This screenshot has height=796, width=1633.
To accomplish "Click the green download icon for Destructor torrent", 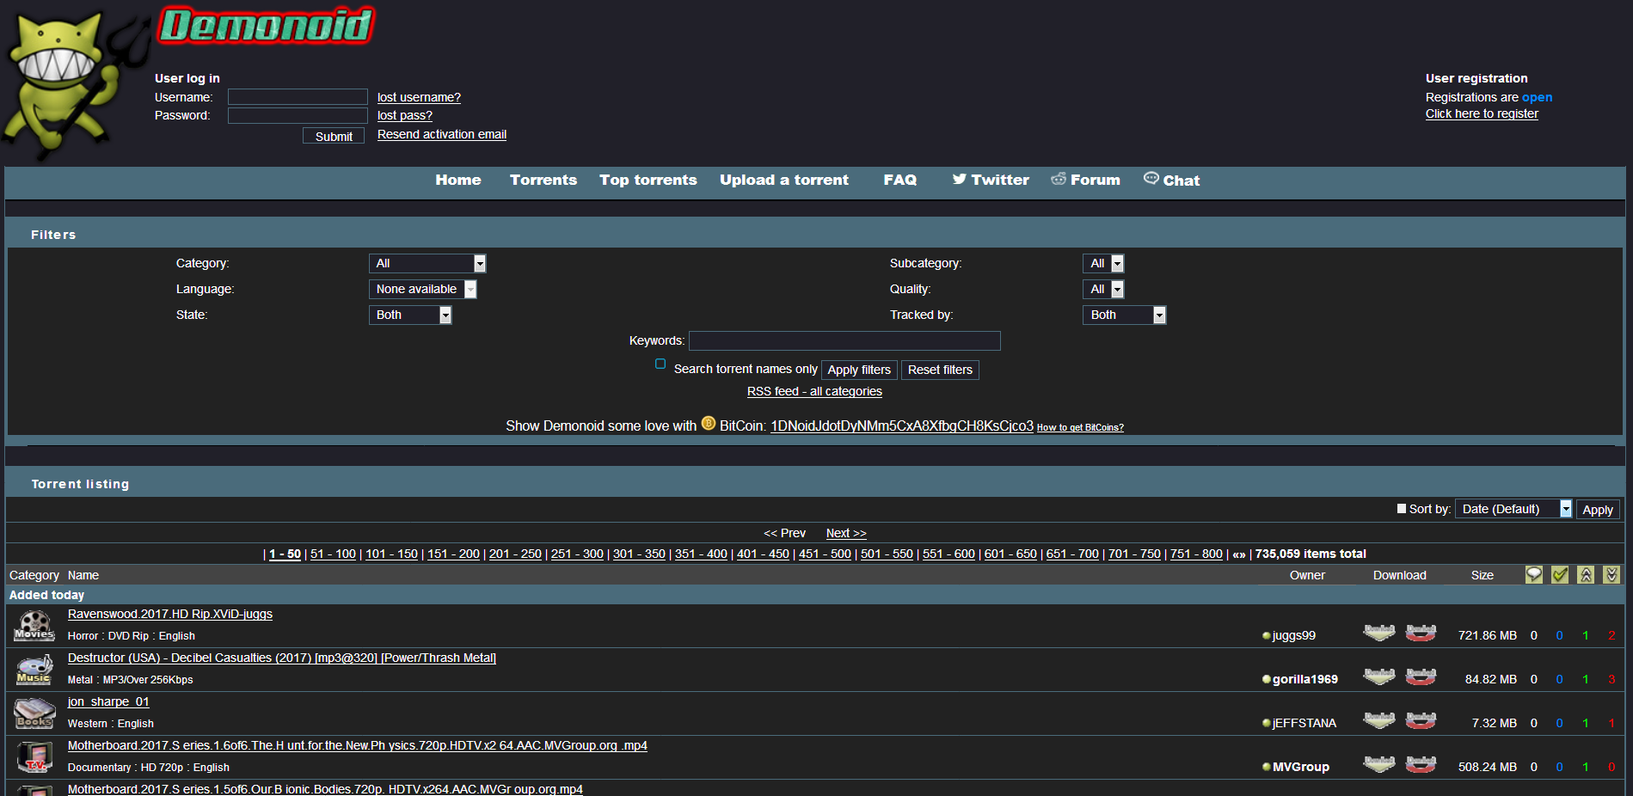I will tap(1379, 677).
